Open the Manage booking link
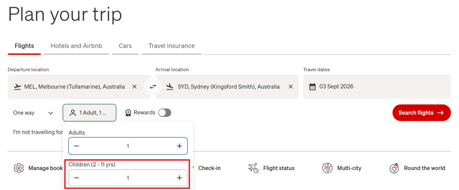Viewport: 459px width, 190px height. tap(38, 168)
